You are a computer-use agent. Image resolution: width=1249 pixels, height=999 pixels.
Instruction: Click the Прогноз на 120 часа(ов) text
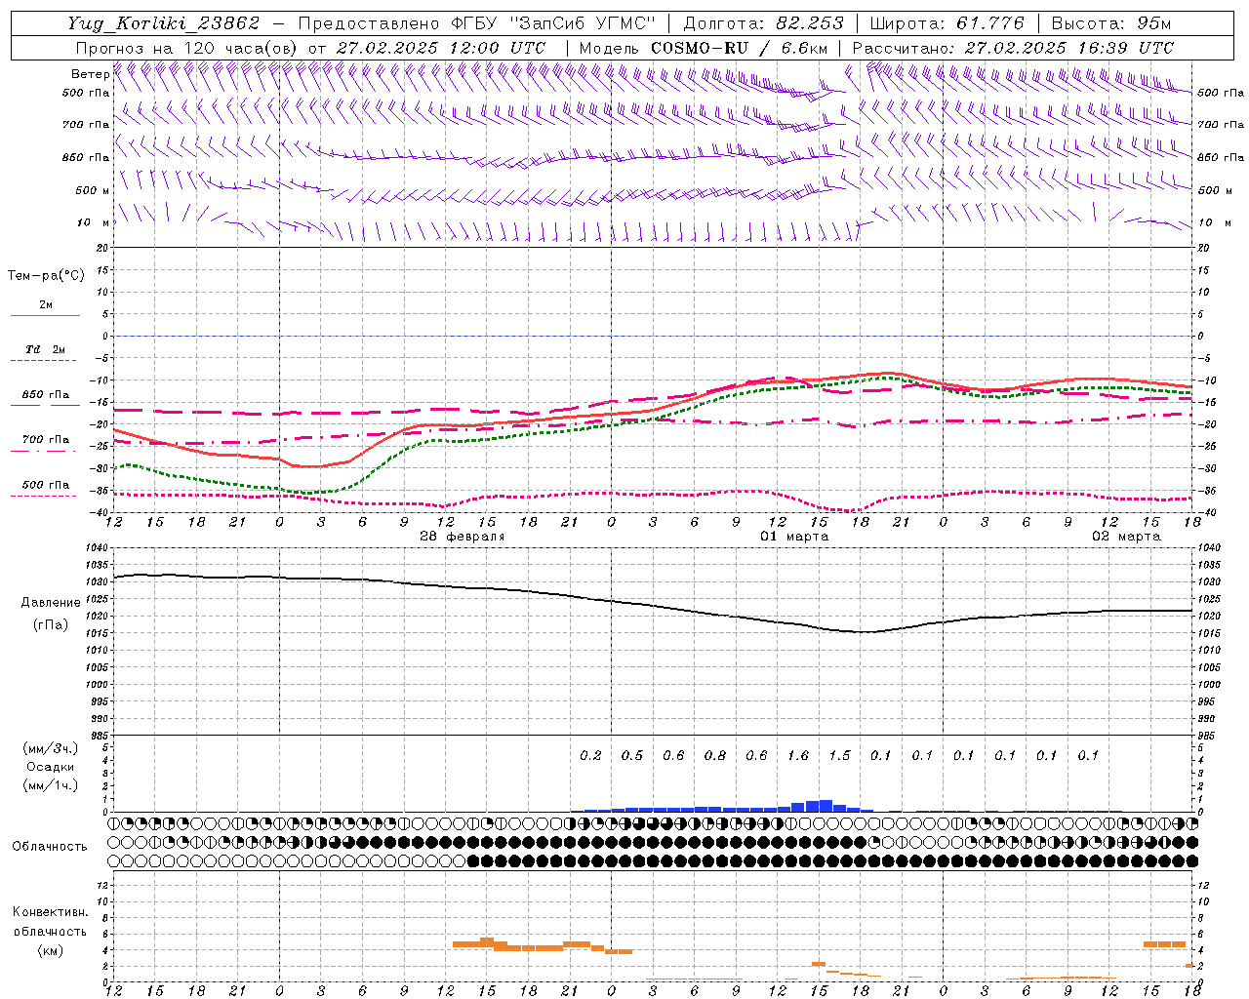187,48
